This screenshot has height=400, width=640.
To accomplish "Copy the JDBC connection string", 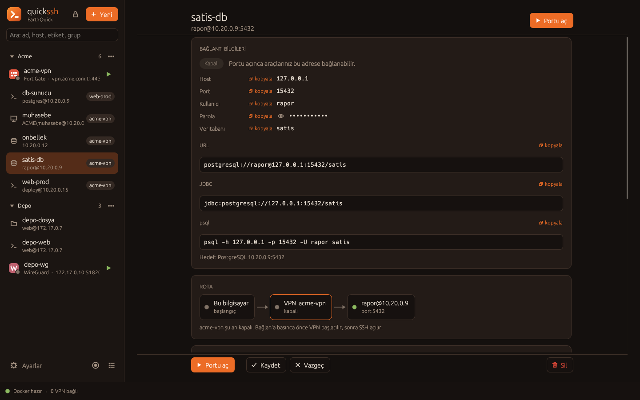I will pyautogui.click(x=551, y=184).
